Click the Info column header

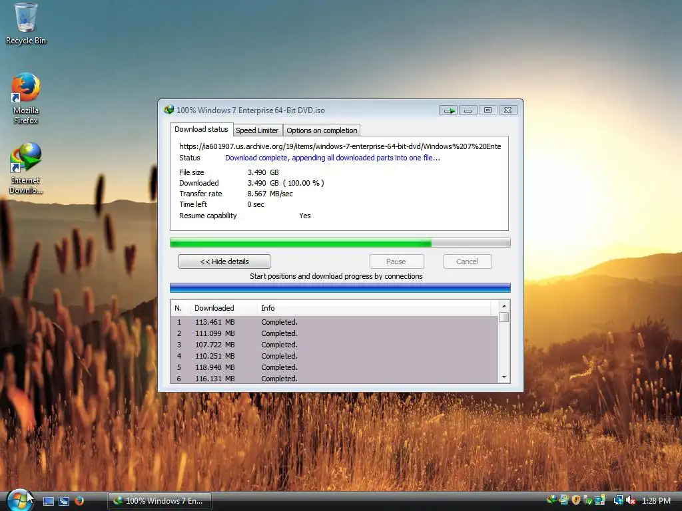coord(374,308)
